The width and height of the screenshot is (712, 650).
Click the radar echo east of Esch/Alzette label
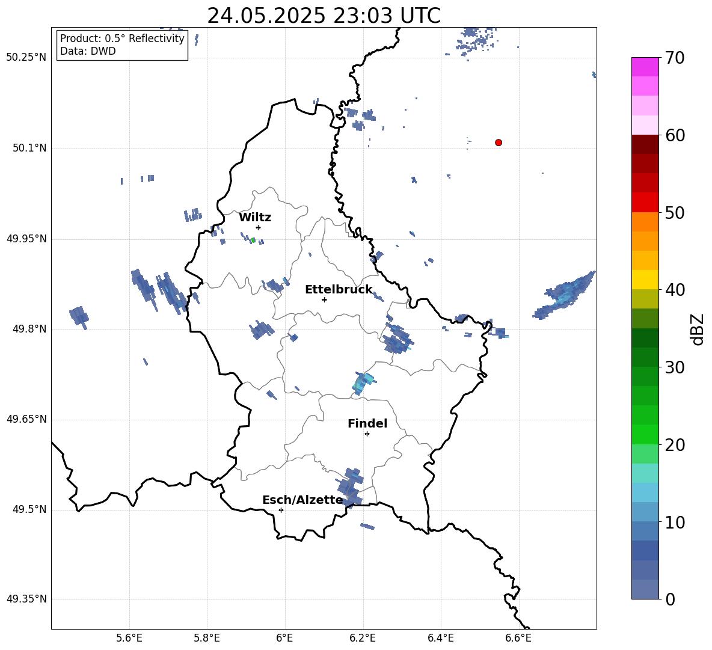tap(350, 488)
